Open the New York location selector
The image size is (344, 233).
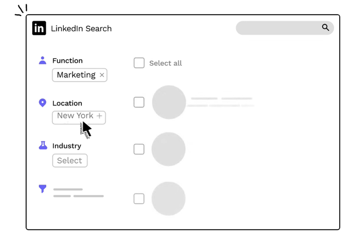75,116
